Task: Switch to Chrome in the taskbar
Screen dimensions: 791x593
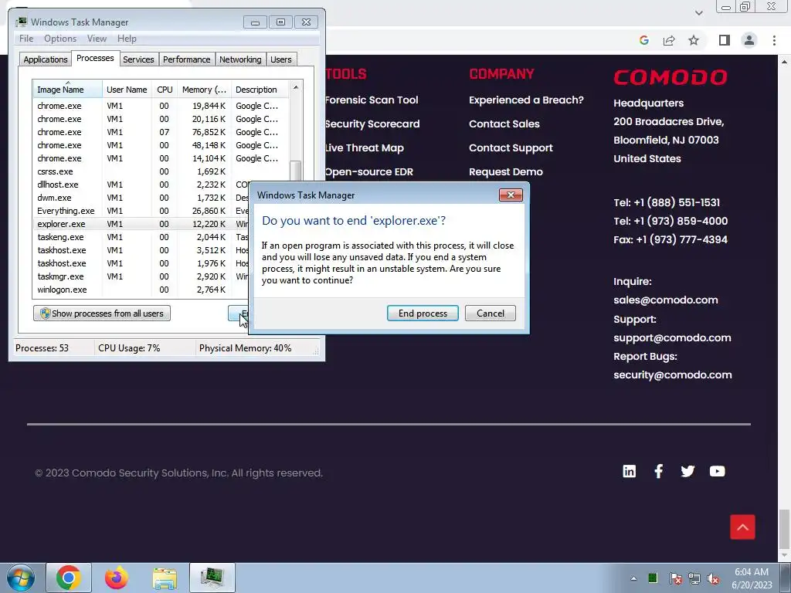Action: 69,578
